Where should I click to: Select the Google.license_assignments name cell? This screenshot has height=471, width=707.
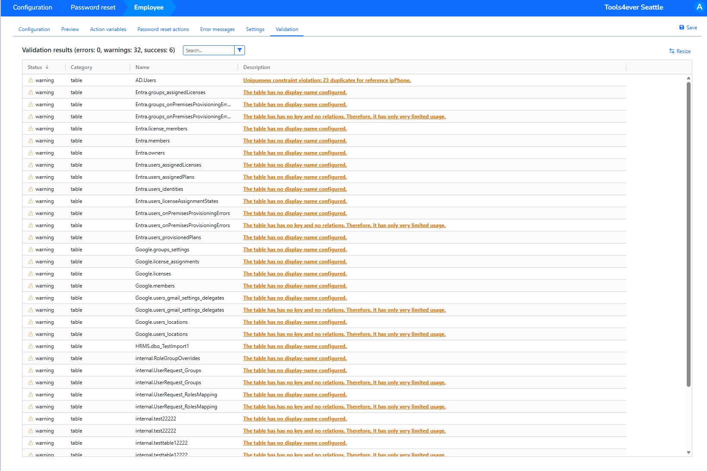167,262
